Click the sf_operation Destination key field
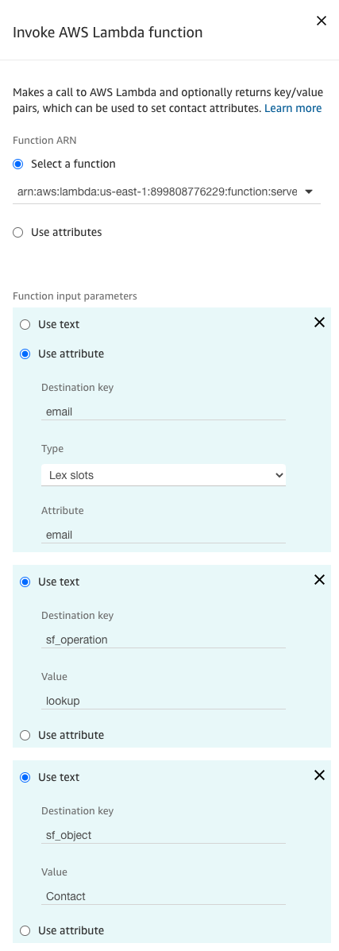This screenshot has width=339, height=951. point(163,640)
